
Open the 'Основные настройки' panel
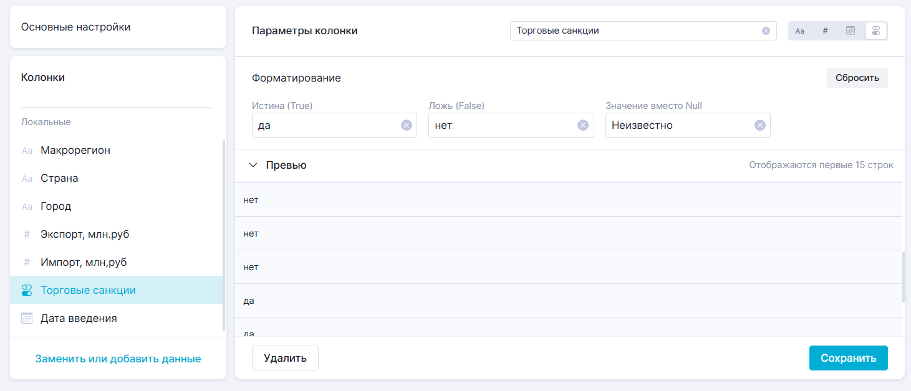118,27
